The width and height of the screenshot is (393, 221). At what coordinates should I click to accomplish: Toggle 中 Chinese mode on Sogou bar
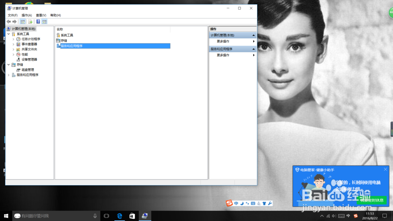[x=236, y=203]
